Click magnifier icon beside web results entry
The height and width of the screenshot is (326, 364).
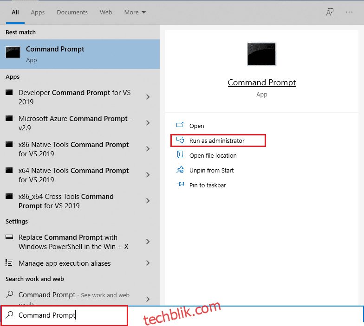9,294
